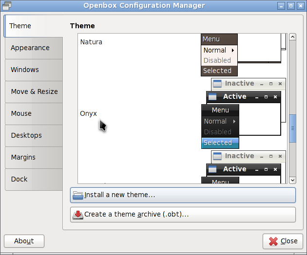Open the Theme tab

tap(33, 26)
